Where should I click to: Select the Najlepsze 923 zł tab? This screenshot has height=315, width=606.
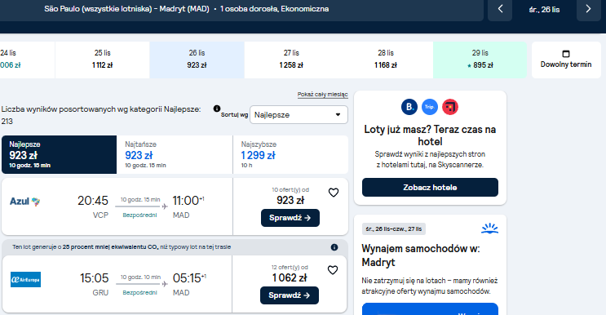pyautogui.click(x=59, y=154)
